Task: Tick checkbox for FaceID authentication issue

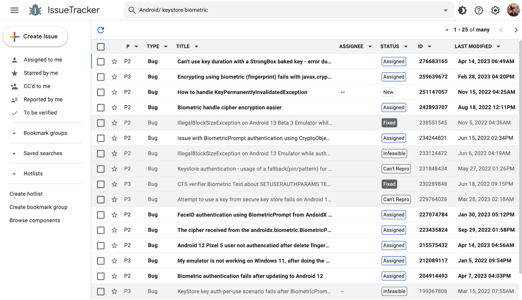Action: (x=101, y=215)
